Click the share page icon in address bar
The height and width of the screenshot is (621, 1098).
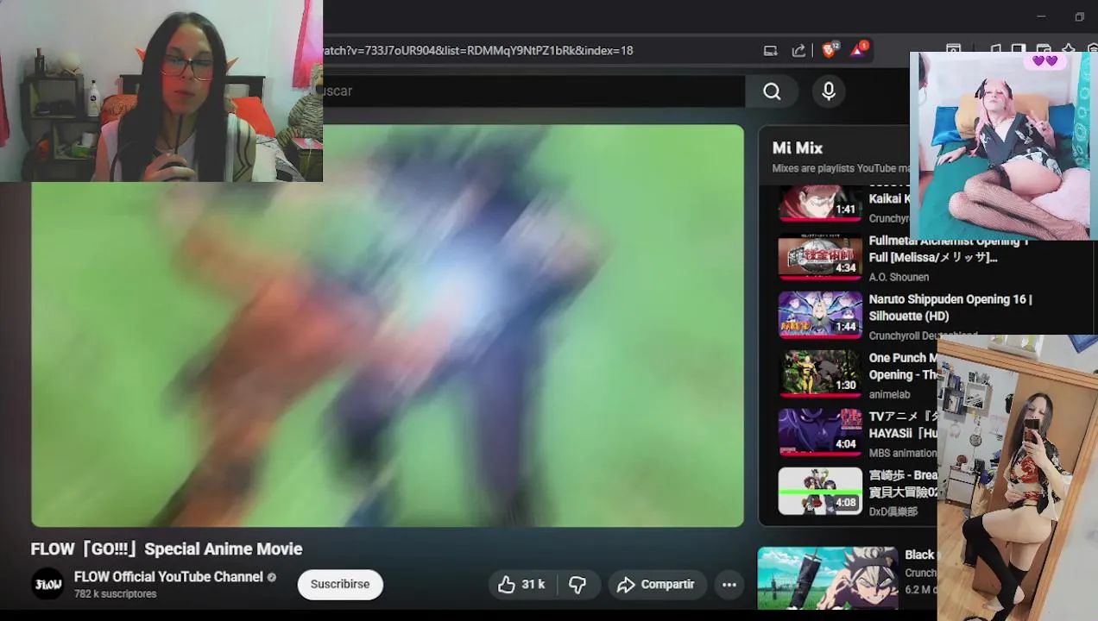798,51
